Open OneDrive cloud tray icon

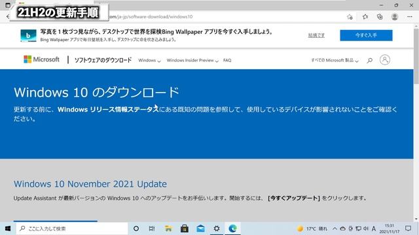(x=342, y=228)
